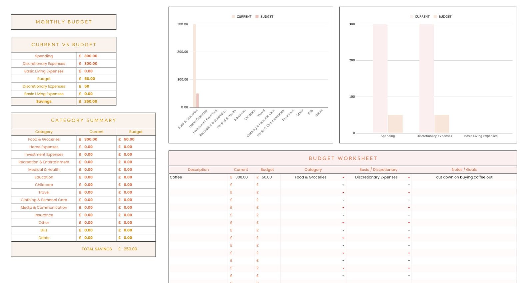Click the Basic / Discretionary column header
The width and height of the screenshot is (529, 283).
click(378, 170)
